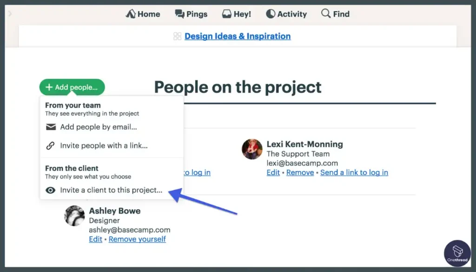
Task: Open the Hey! inbox menu
Action: tap(237, 14)
